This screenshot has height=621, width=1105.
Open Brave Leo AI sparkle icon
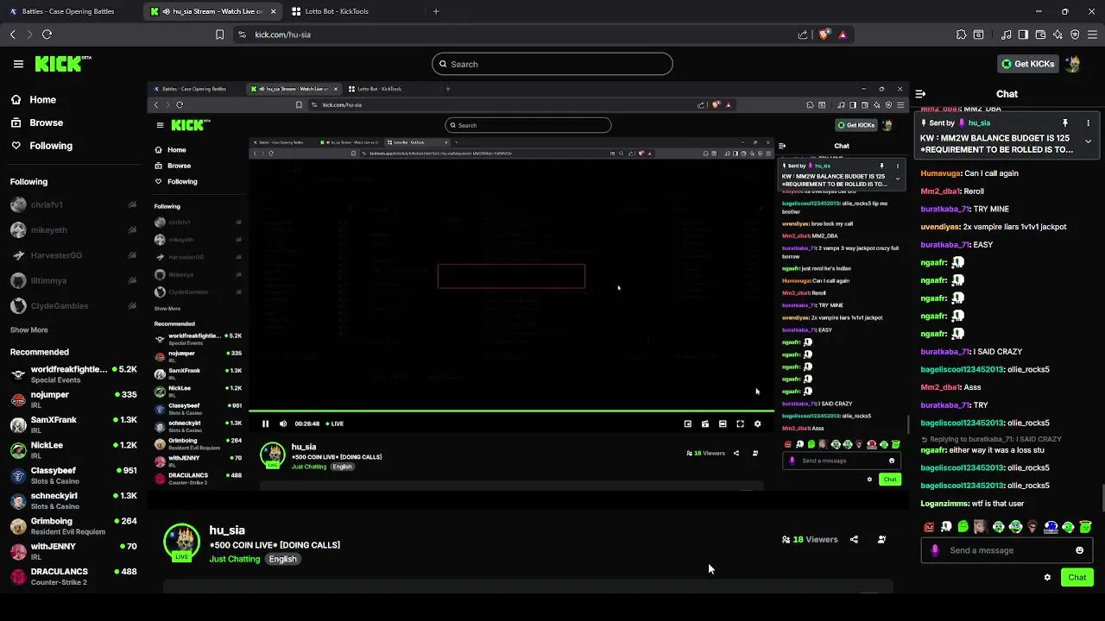(1058, 34)
